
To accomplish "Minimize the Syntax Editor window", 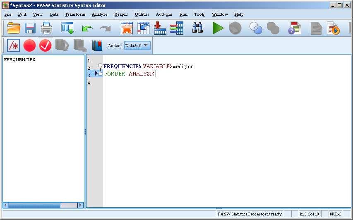I will pos(333,5).
